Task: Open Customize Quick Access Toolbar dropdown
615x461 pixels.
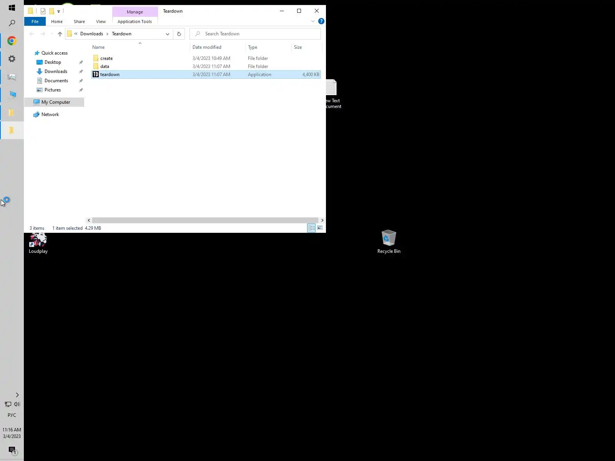Action: point(58,12)
